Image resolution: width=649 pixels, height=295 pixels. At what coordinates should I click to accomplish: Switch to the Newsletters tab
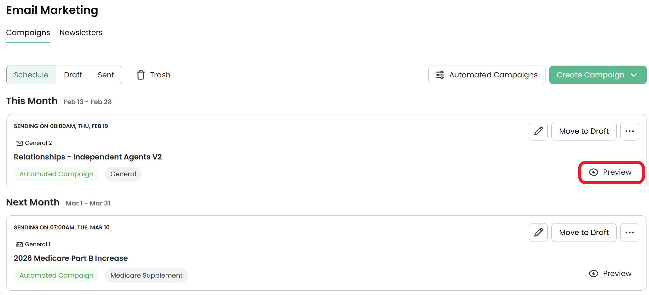click(x=81, y=33)
